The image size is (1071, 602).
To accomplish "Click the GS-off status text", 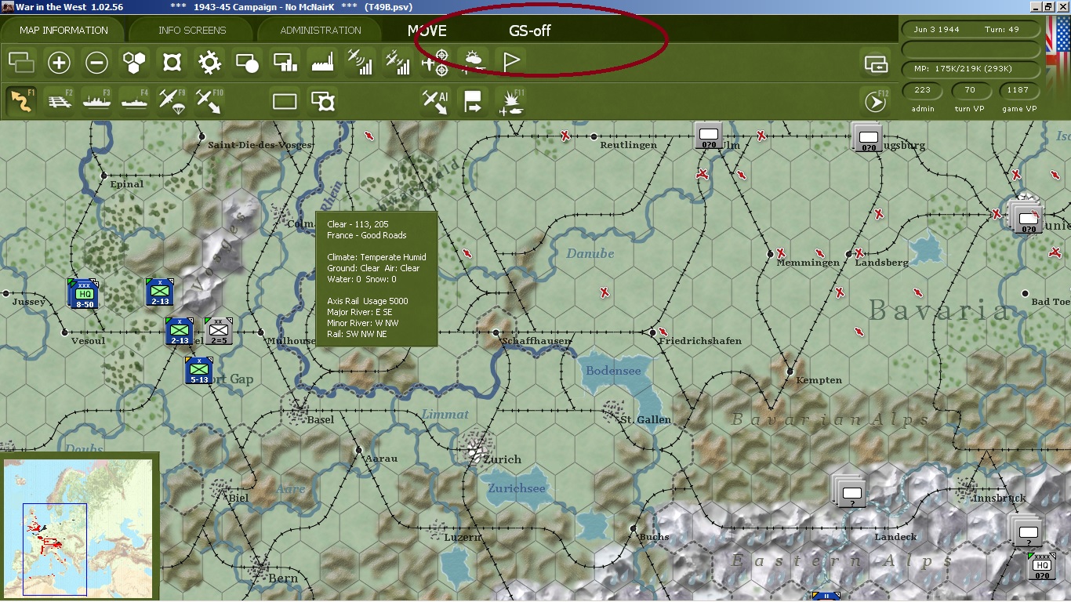I will point(530,31).
